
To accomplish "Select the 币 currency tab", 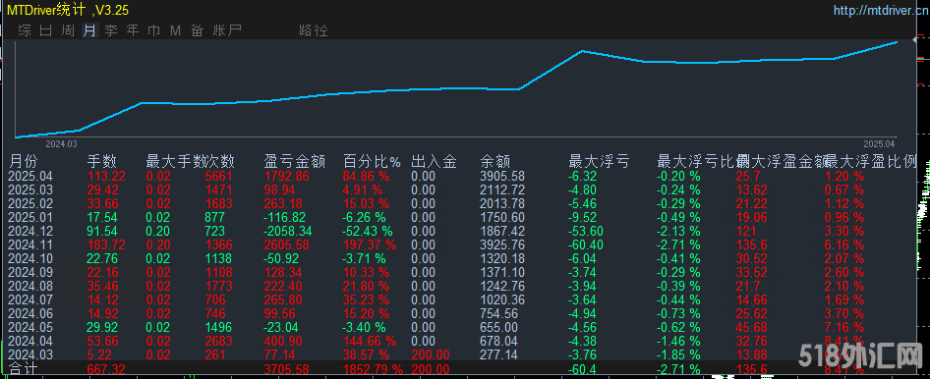I will 153,30.
